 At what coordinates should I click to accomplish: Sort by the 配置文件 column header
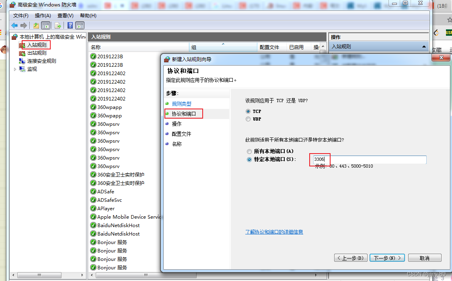click(271, 47)
